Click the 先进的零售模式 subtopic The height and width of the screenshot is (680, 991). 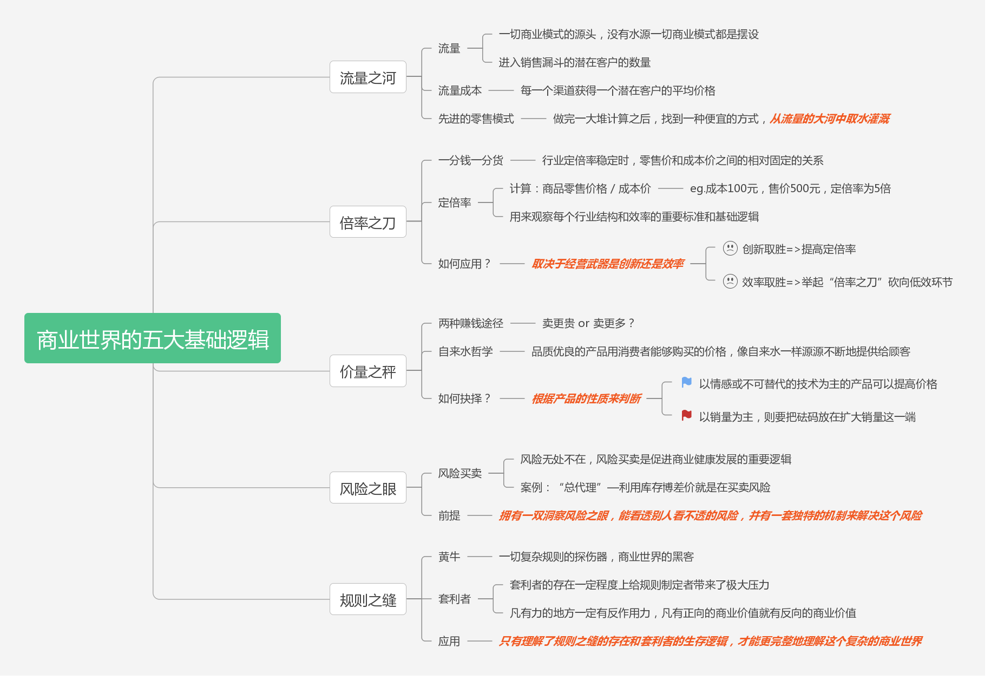pos(476,119)
